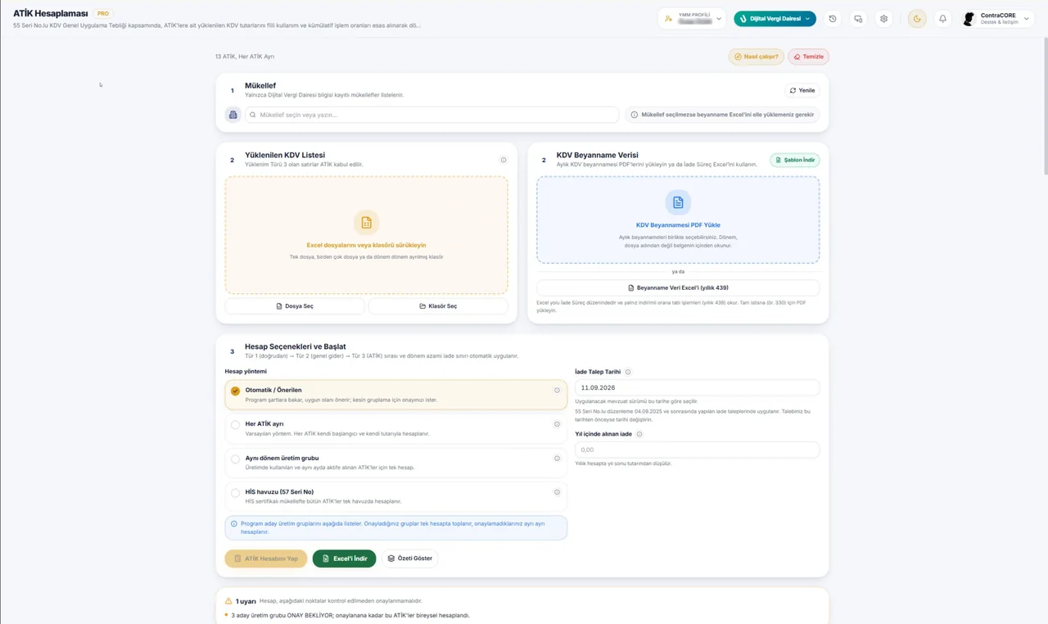Screen dimensions: 1048x624
Task: Select Otomatik / Önerilen radio option
Action: click(235, 391)
